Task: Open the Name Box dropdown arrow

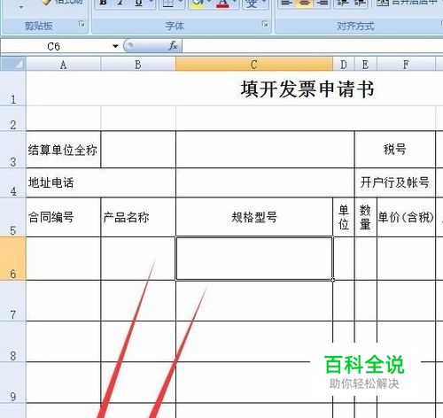Action: tap(115, 46)
